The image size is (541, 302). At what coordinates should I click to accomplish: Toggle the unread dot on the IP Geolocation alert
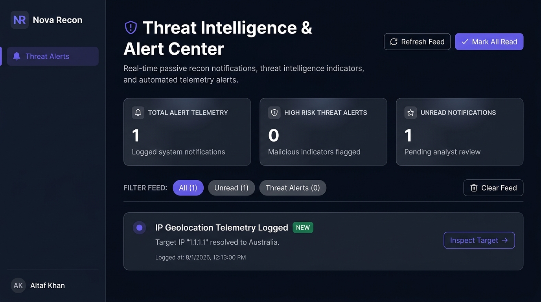click(x=139, y=228)
